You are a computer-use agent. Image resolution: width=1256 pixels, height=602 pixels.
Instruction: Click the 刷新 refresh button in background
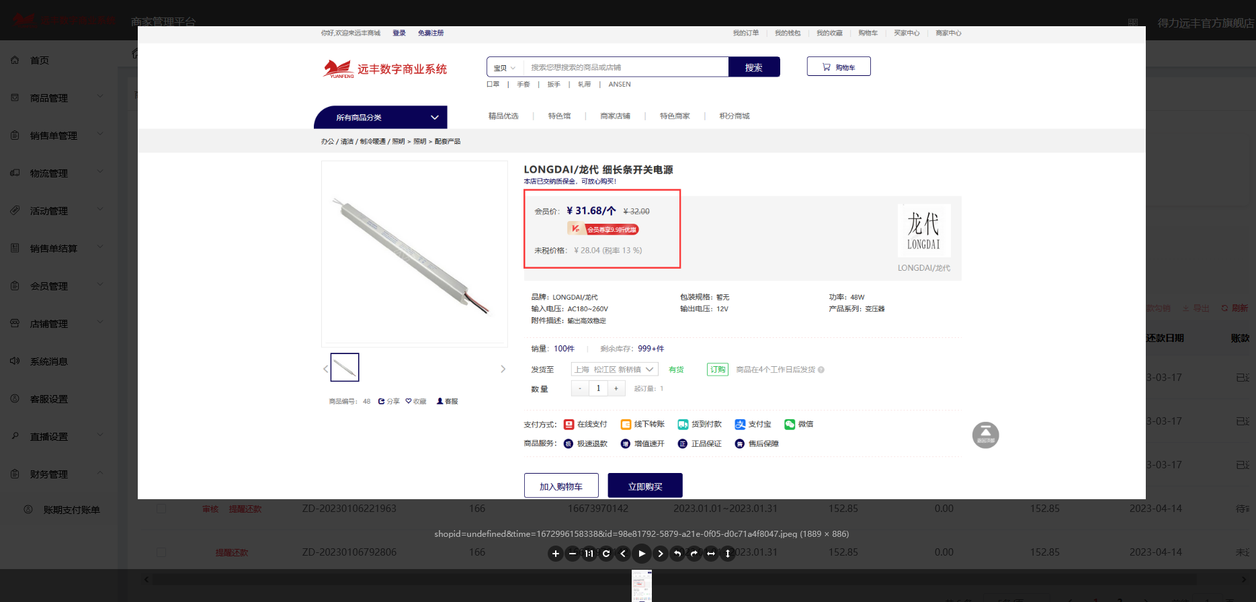pos(1235,308)
